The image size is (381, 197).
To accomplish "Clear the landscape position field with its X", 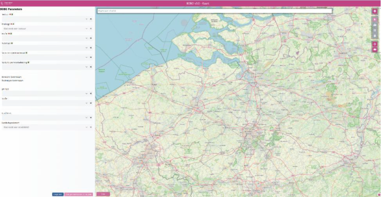I will (91, 127).
